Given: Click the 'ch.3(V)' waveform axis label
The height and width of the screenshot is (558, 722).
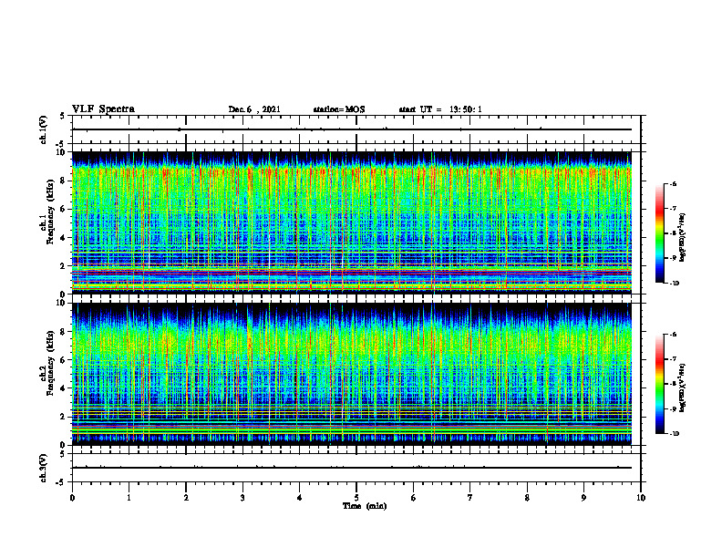Looking at the screenshot, I should click(x=44, y=469).
